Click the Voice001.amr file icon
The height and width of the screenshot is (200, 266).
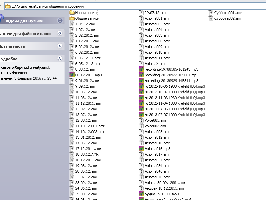141,120
